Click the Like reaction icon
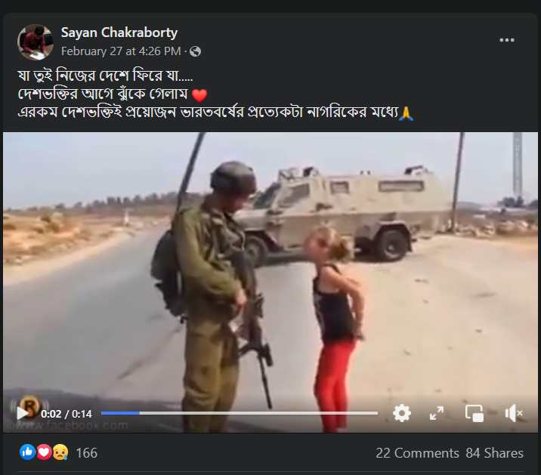 (28, 452)
